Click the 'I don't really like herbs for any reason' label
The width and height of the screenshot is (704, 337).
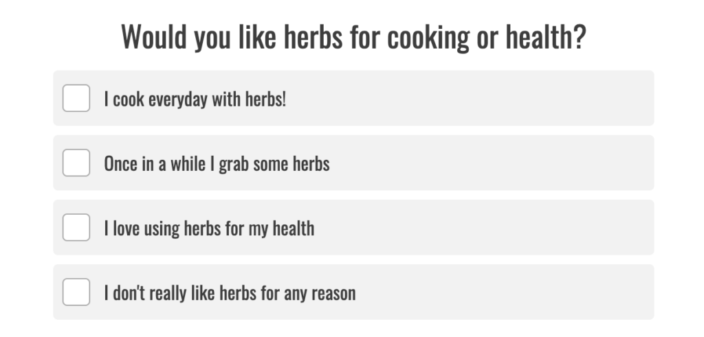(230, 293)
